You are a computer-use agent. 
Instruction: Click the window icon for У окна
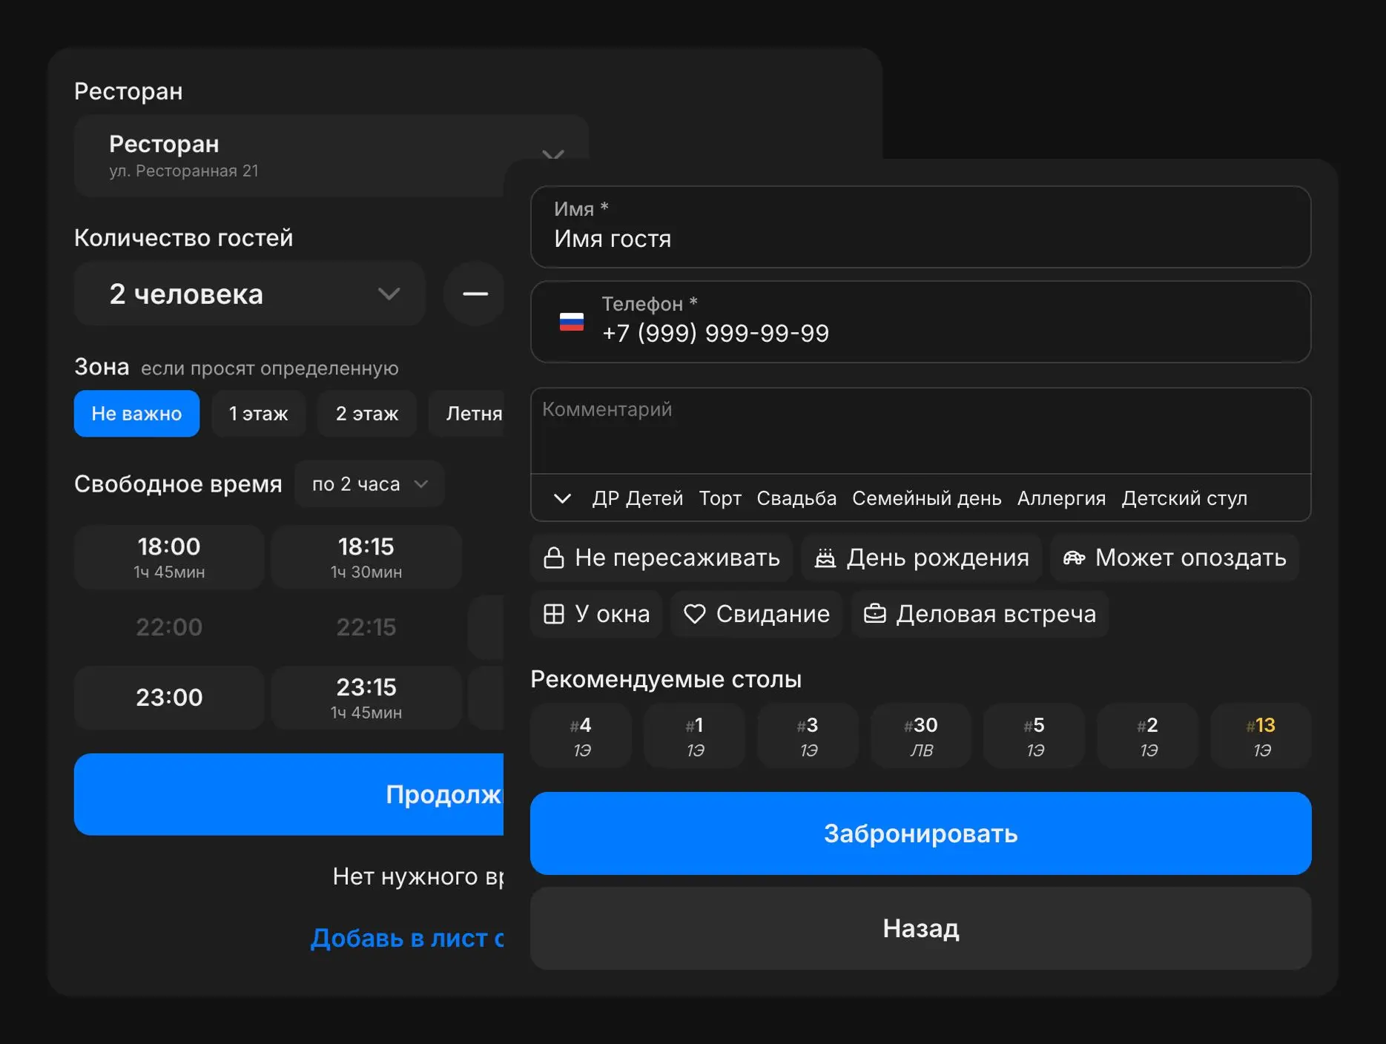(x=554, y=614)
